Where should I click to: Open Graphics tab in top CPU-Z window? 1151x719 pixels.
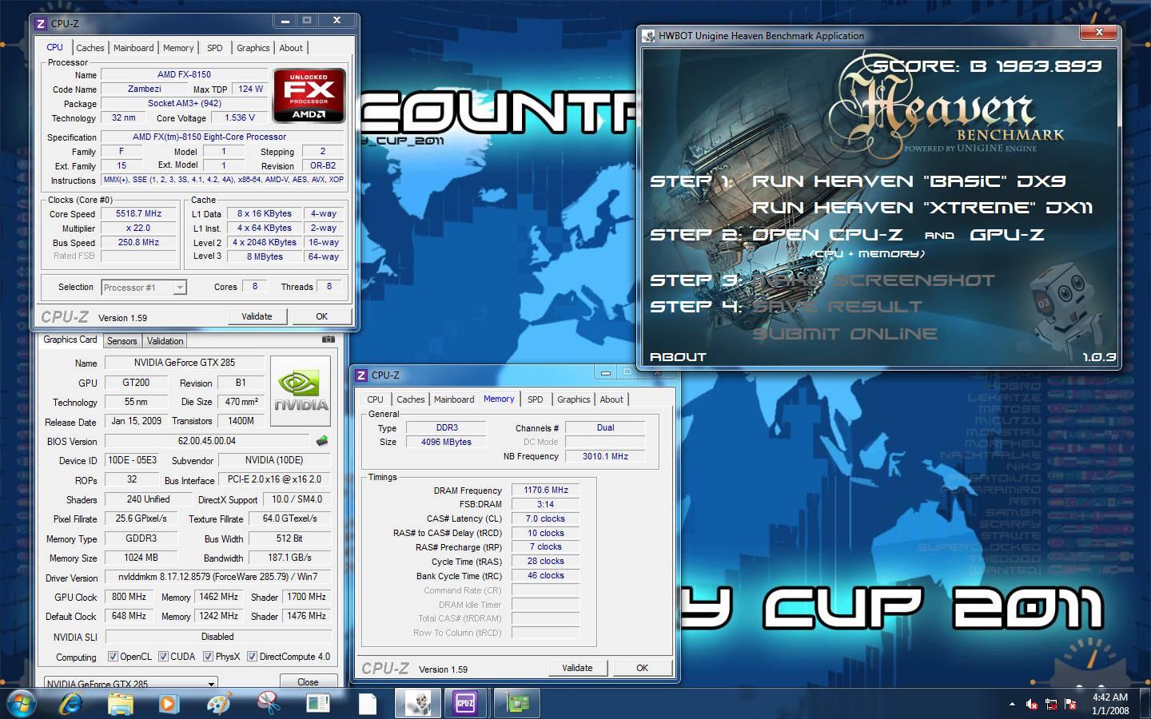[x=253, y=48]
